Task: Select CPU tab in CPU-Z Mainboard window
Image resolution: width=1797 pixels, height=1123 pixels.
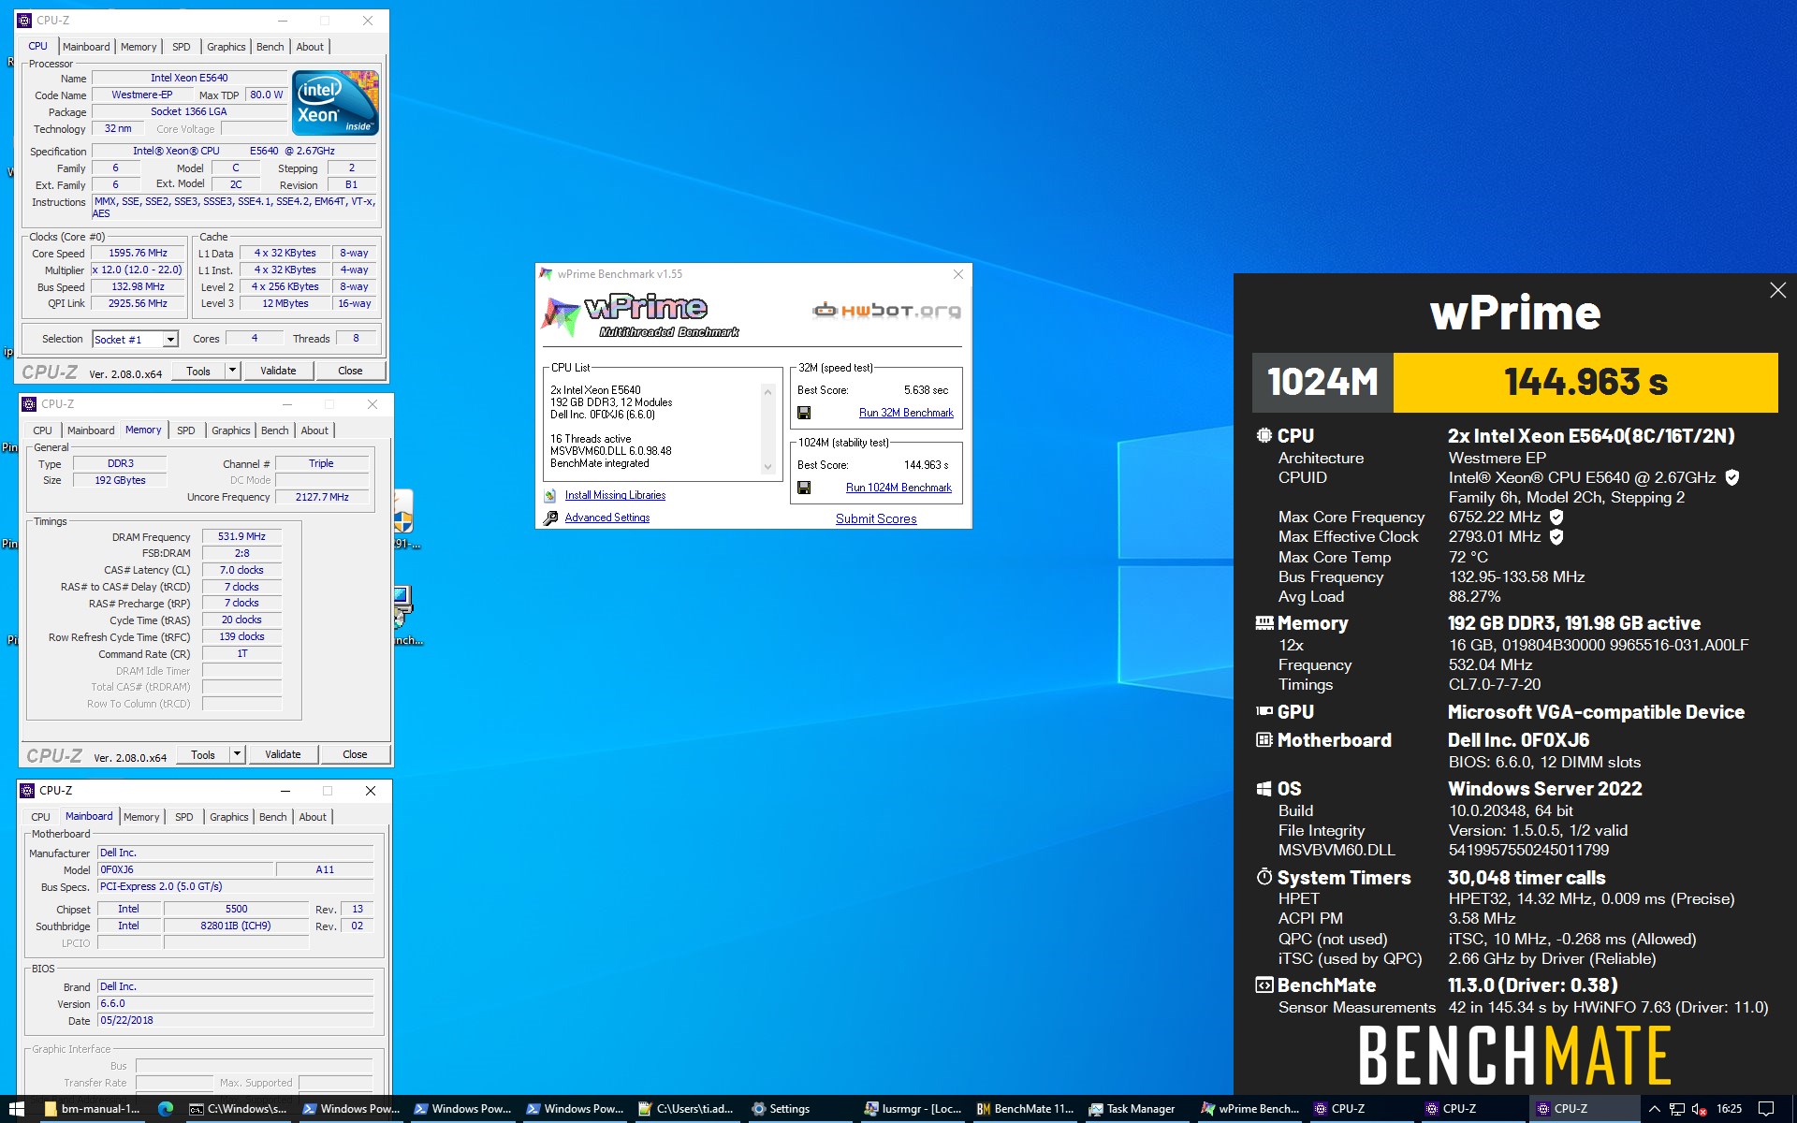Action: 40,817
